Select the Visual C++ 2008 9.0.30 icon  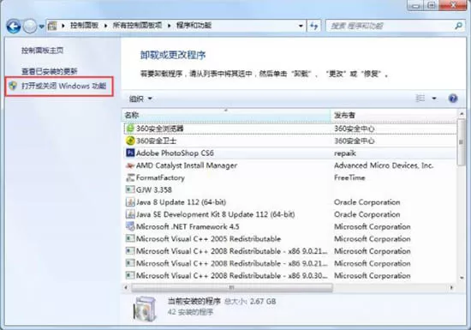click(130, 275)
